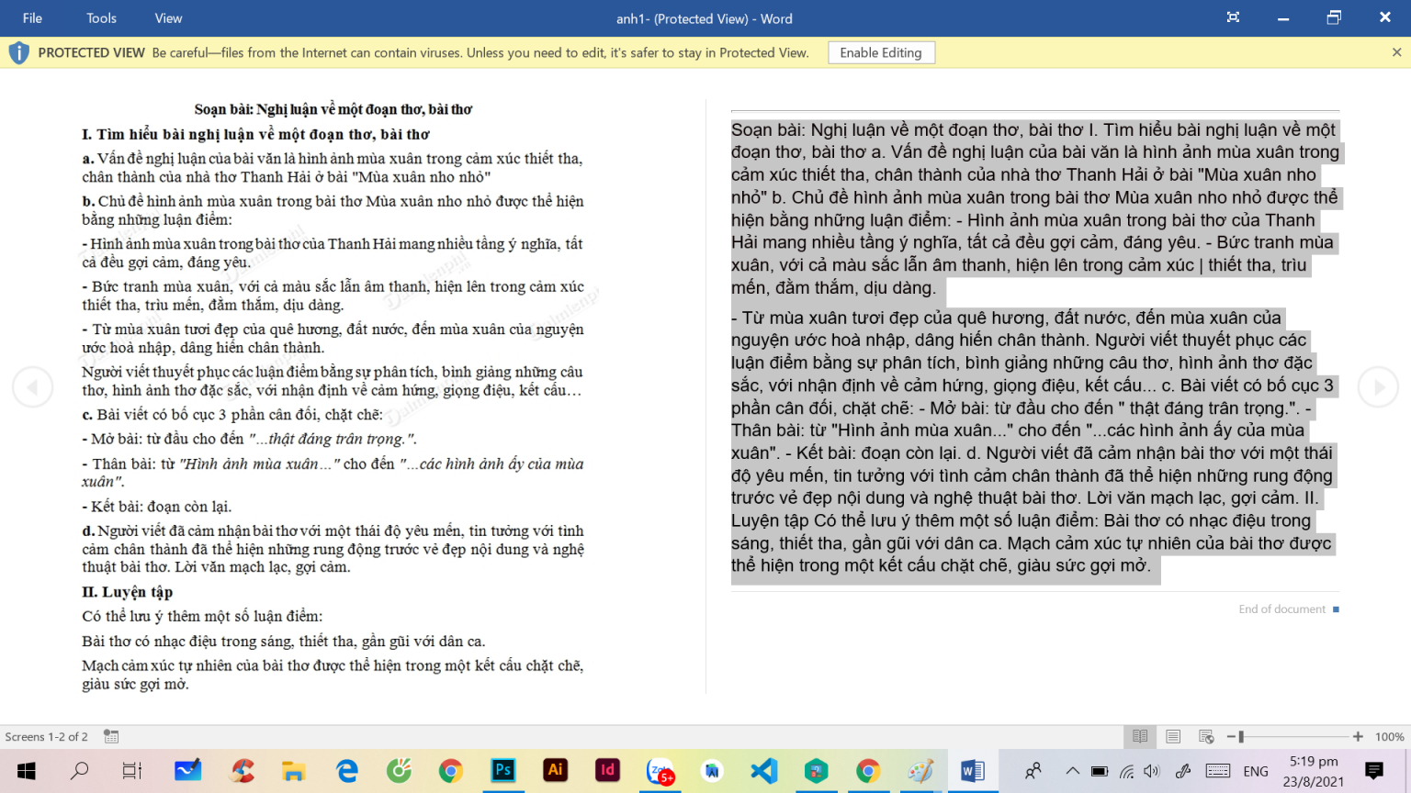Launch Visual Studio Code from taskbar

[x=763, y=771]
